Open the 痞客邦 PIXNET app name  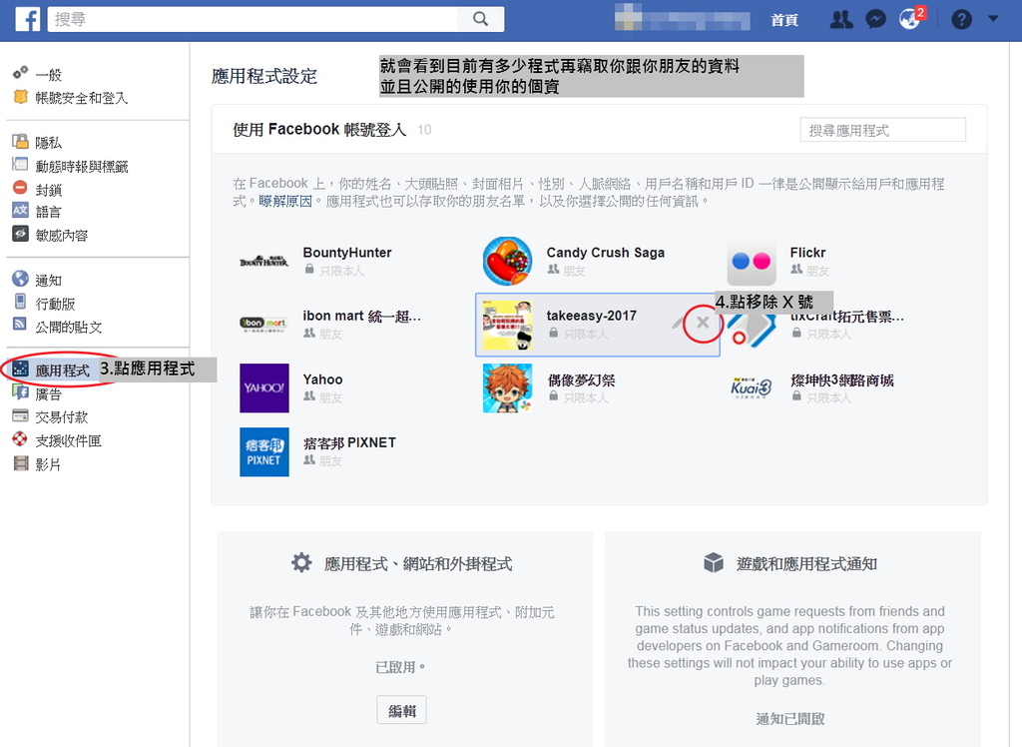pyautogui.click(x=349, y=443)
